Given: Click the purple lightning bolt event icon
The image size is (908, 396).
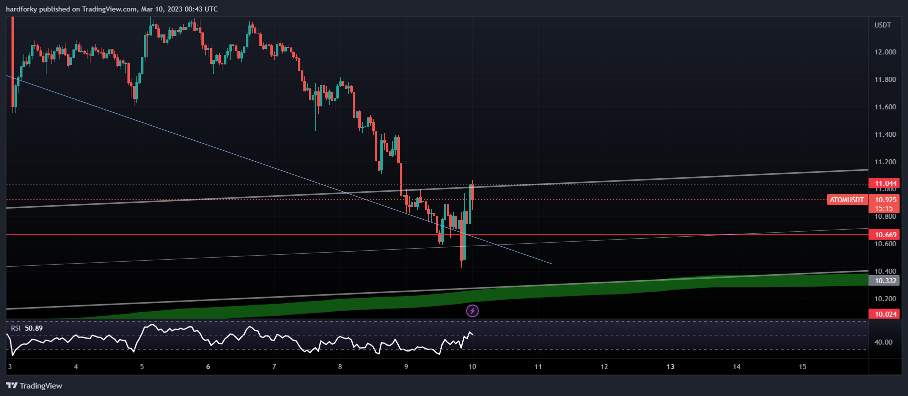Looking at the screenshot, I should 472,311.
